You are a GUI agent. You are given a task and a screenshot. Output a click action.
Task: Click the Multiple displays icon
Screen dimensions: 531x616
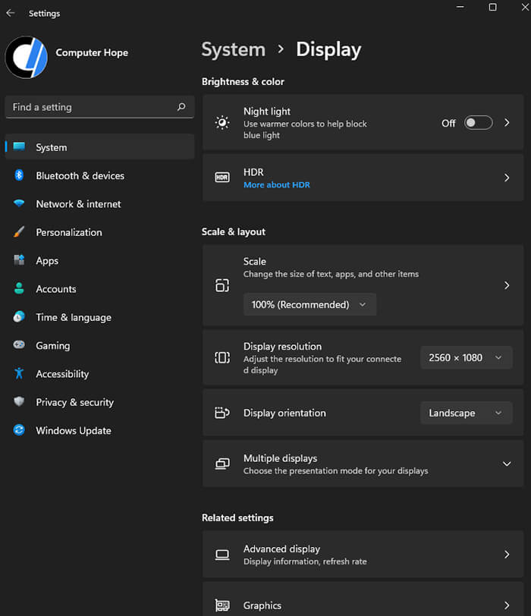(222, 464)
